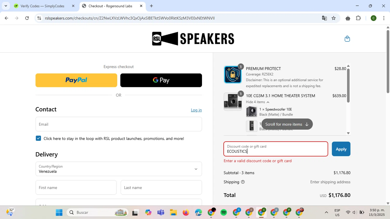Image resolution: width=390 pixels, height=219 pixels.
Task: Click the Premium Protect product thumbnail
Action: point(233,75)
